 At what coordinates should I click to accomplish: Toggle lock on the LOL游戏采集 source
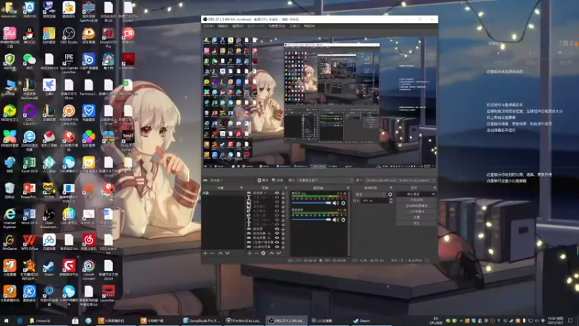[283, 246]
